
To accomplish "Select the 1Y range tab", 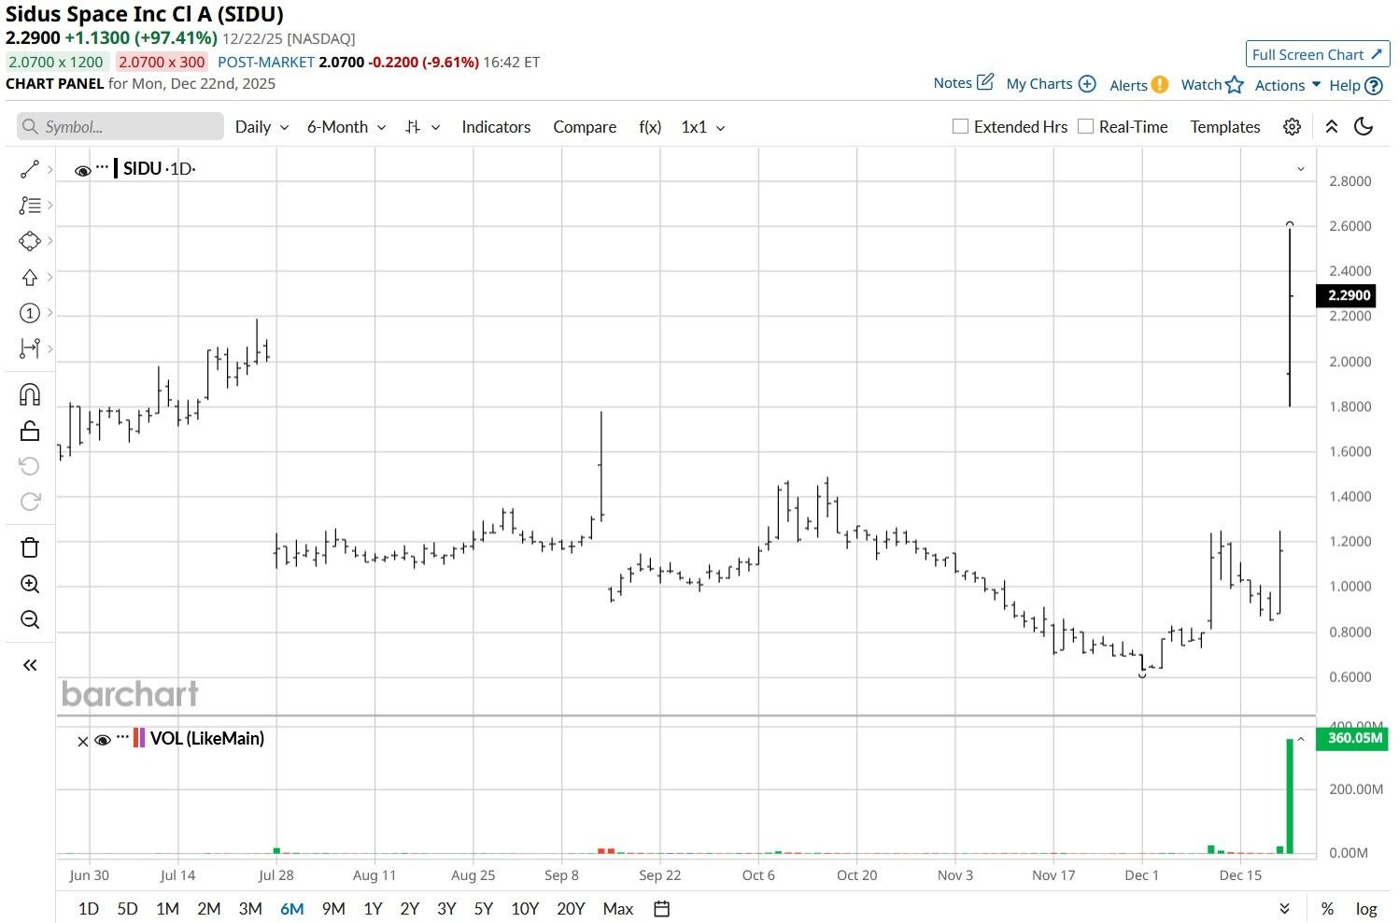I will pyautogui.click(x=373, y=909).
